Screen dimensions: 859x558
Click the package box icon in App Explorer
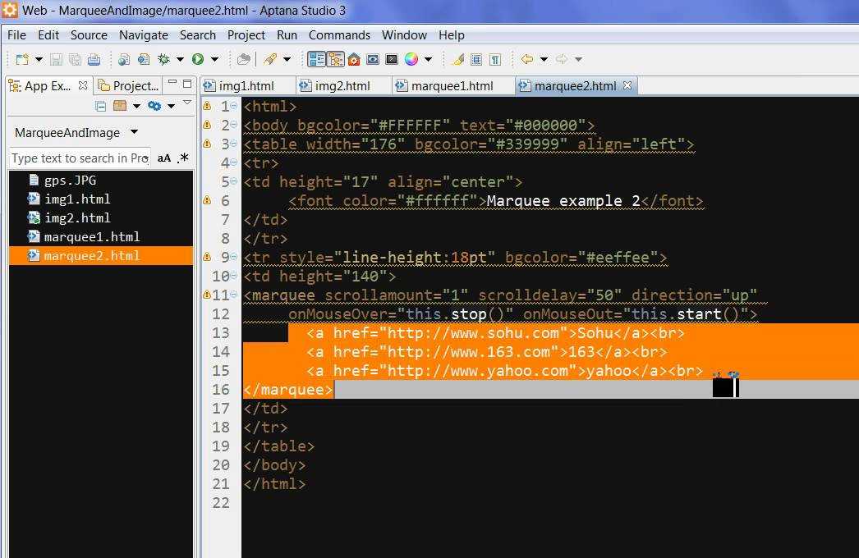[x=119, y=106]
